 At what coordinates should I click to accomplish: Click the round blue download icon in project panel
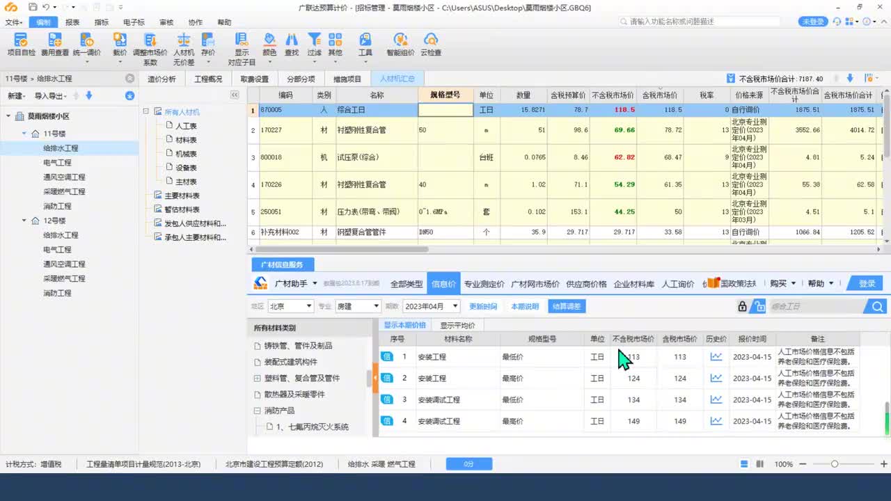point(129,95)
